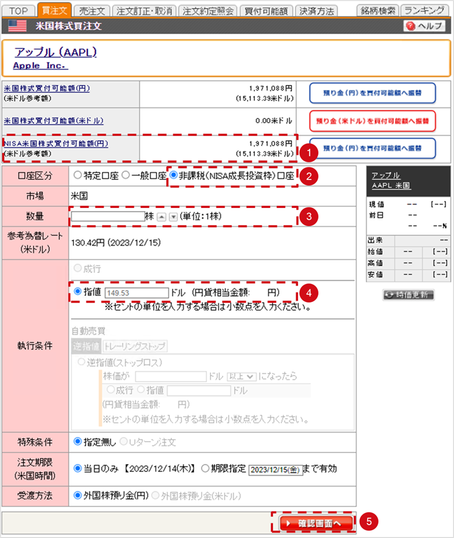This screenshot has width=454, height=538.
Task: Click the US flag icon
Action: [17, 26]
